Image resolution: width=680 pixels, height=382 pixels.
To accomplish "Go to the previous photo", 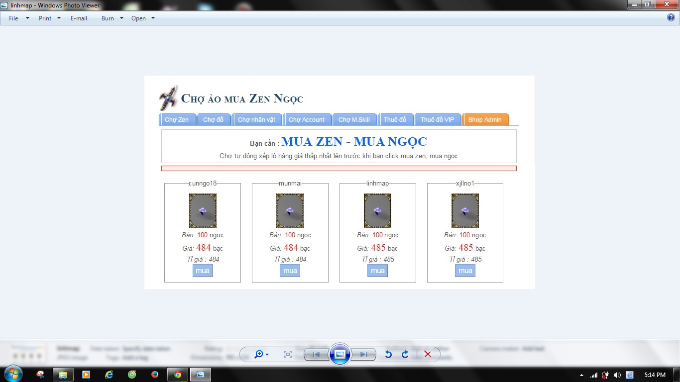I will (316, 354).
